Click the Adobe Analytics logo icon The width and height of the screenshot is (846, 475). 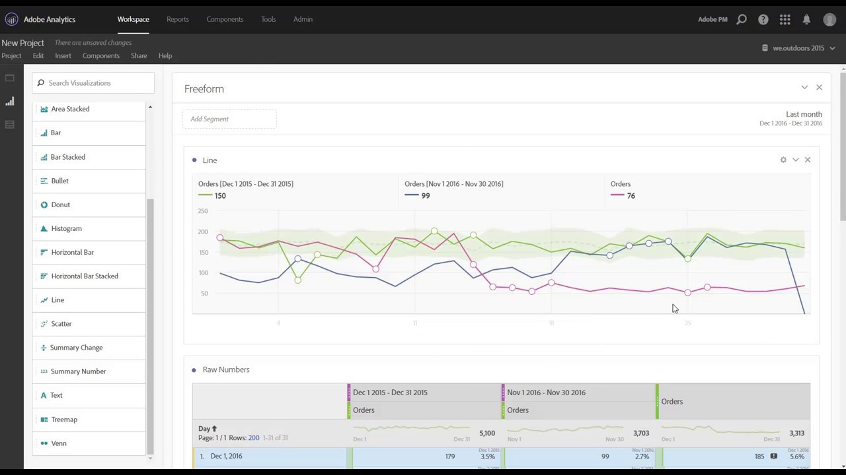pos(11,19)
